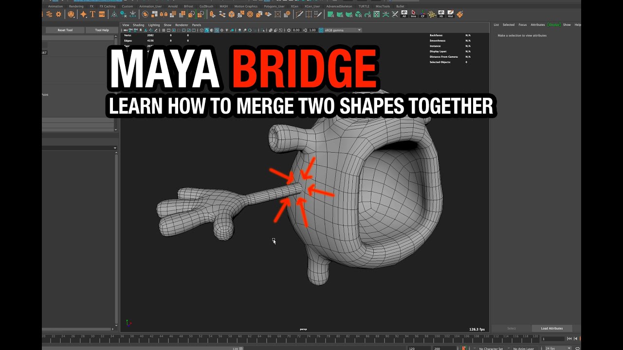
Task: Open the Panels menu in viewport
Action: 196,25
